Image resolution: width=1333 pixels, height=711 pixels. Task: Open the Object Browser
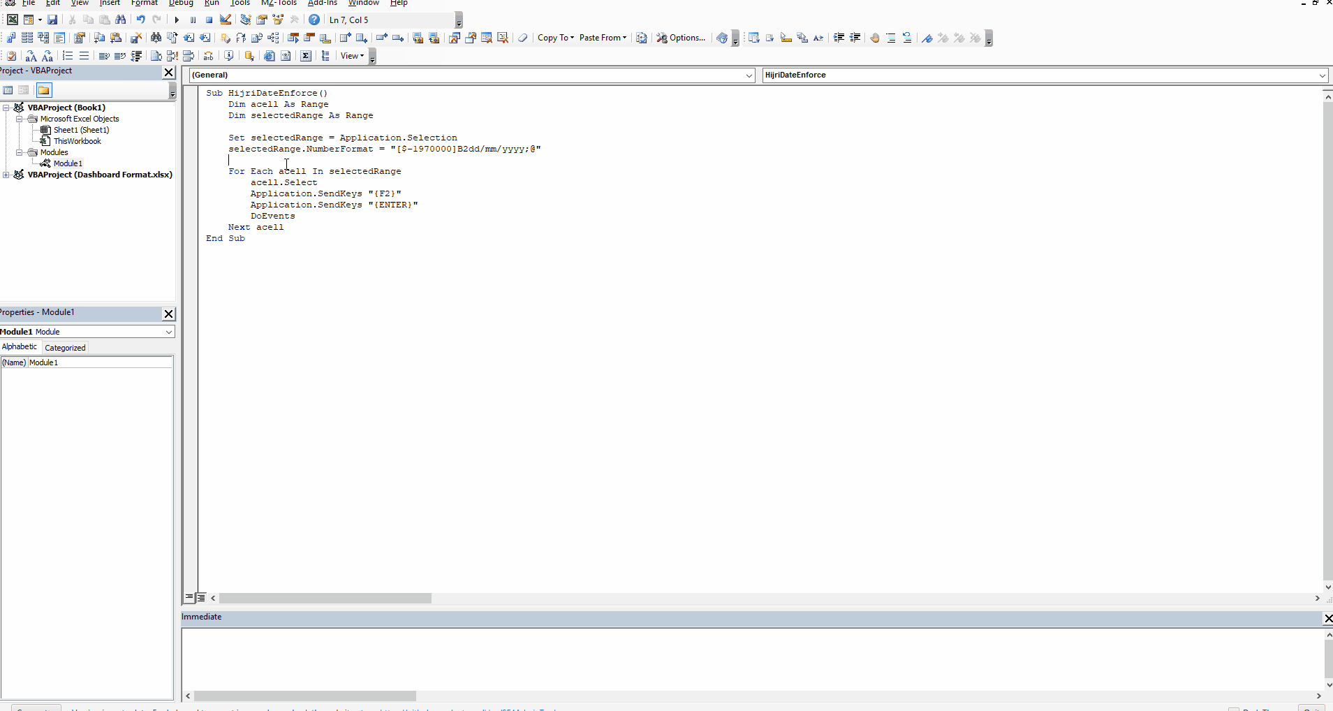coord(278,20)
